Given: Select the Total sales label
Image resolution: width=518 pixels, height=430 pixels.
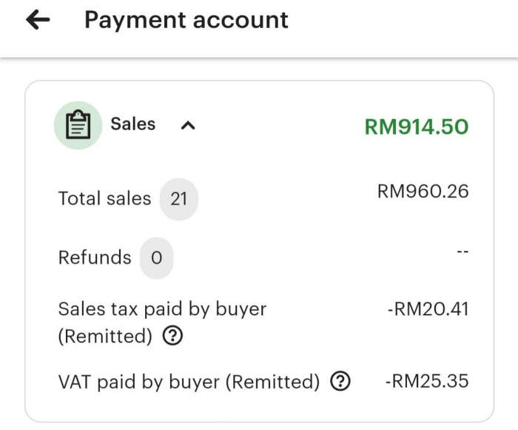Looking at the screenshot, I should 104,198.
